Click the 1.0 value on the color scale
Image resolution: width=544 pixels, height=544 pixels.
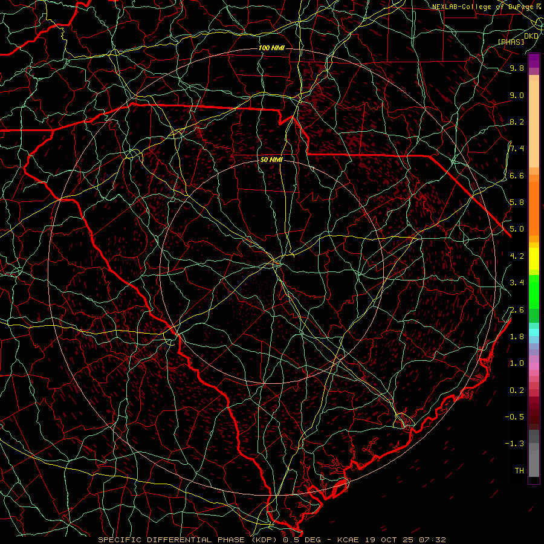517,363
